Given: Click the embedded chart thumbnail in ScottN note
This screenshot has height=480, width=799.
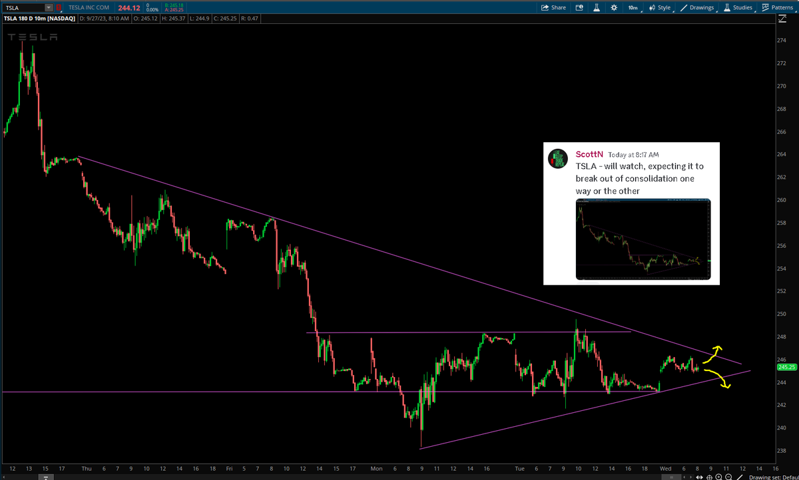Looking at the screenshot, I should point(643,239).
